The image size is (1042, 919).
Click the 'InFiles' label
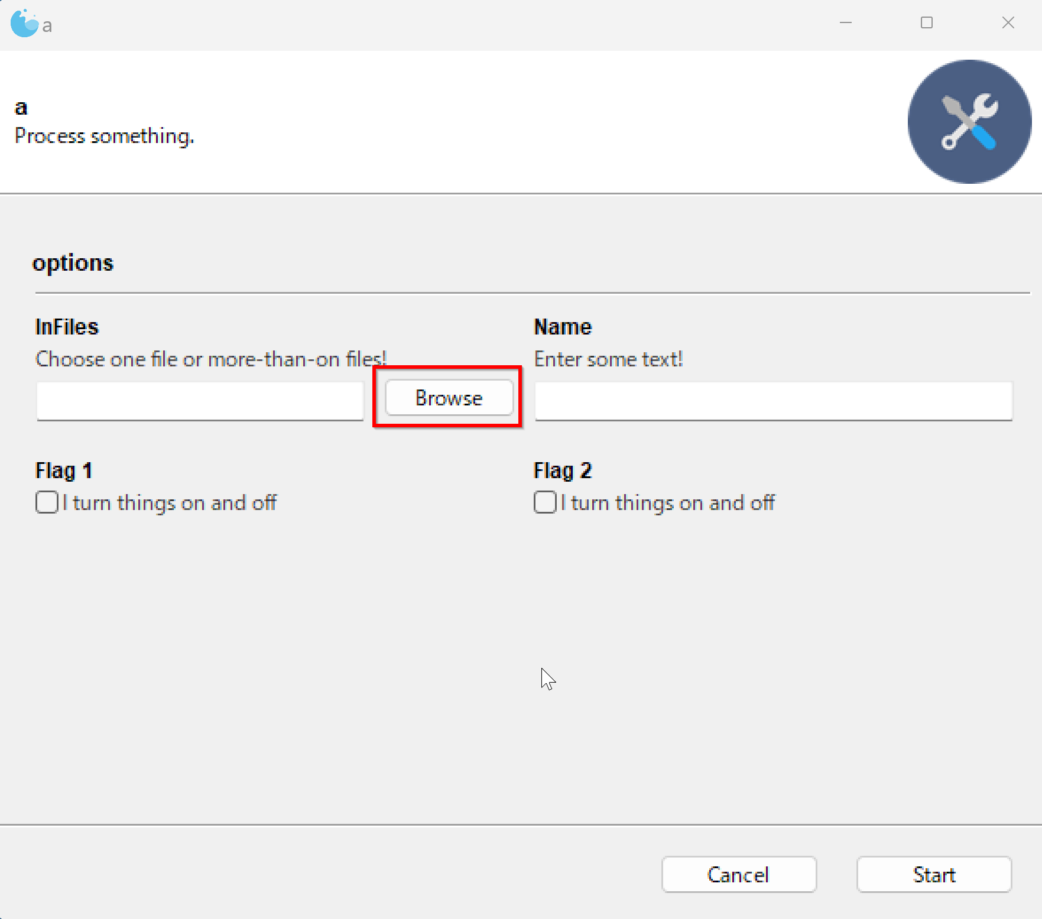pos(67,327)
